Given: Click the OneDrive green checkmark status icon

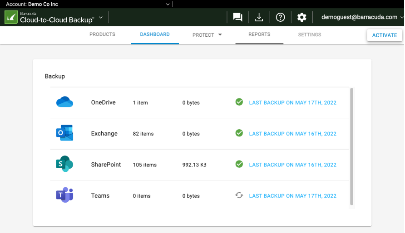Looking at the screenshot, I should click(239, 102).
